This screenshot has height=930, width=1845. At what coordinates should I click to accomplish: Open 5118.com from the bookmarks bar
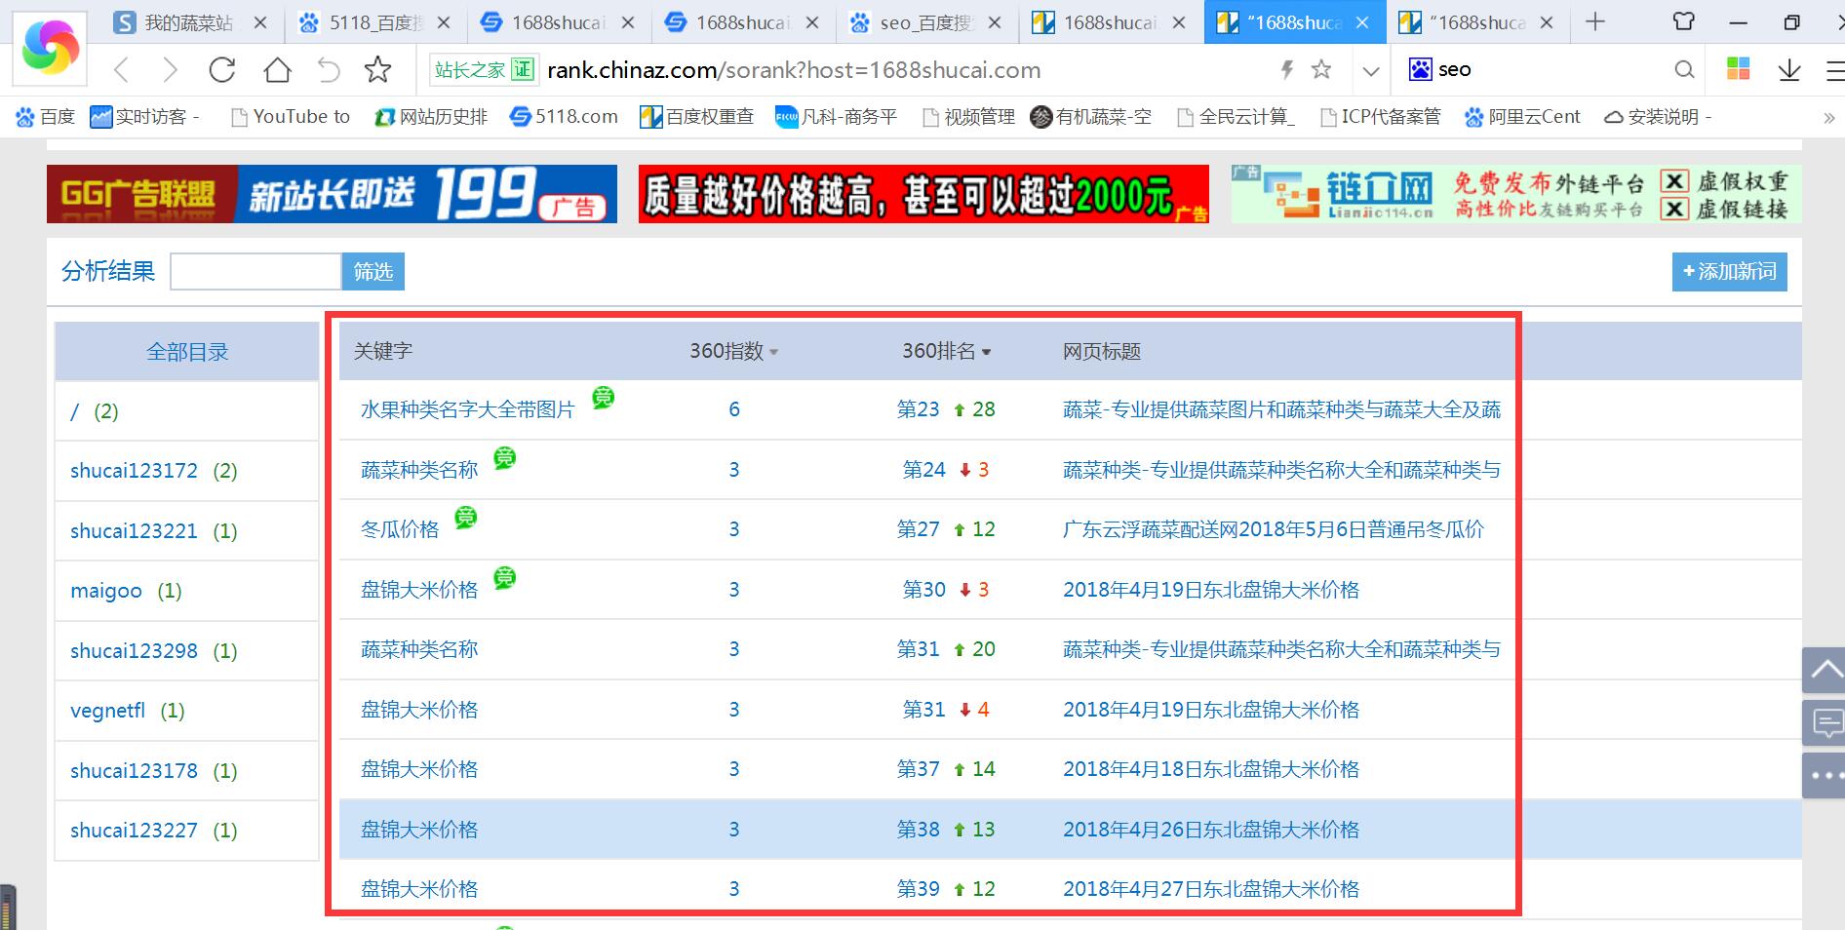point(564,116)
